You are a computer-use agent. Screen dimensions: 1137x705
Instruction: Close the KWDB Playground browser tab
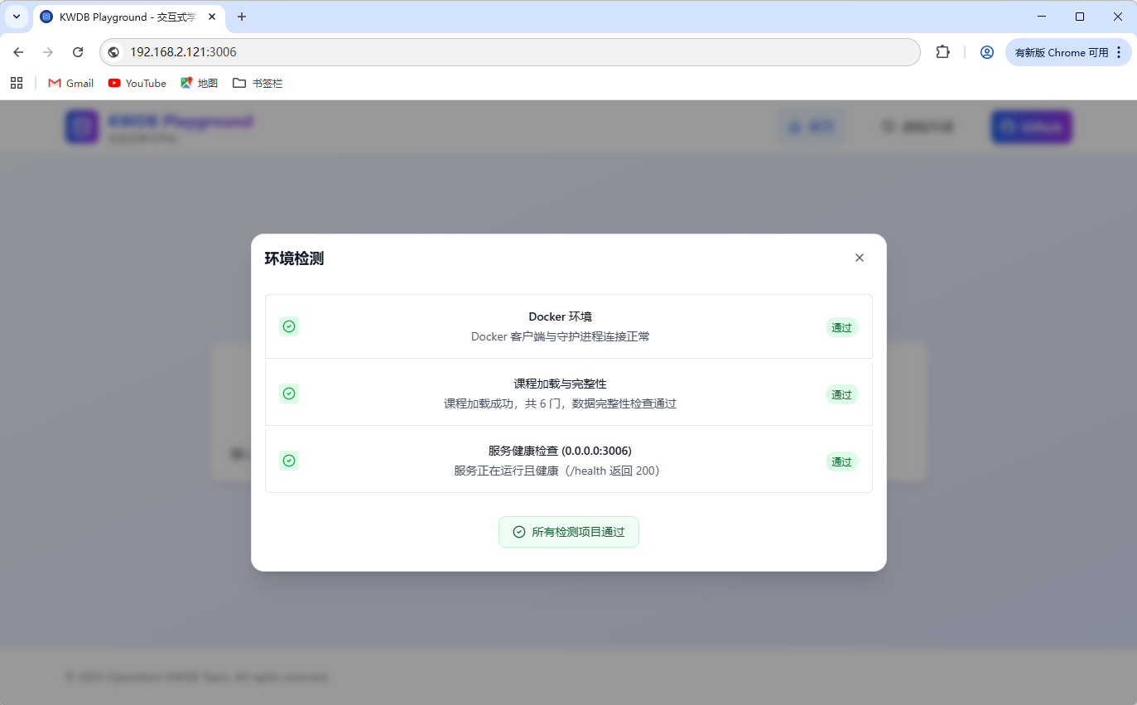click(x=212, y=17)
